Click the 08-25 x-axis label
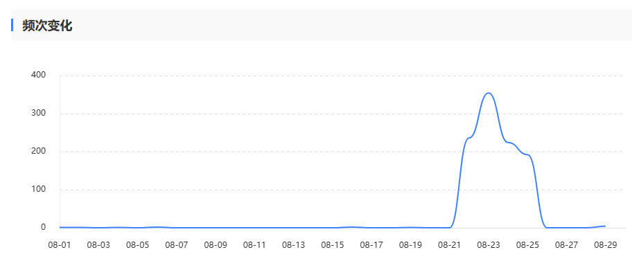Screen dimensions: 632x270 tap(527, 245)
